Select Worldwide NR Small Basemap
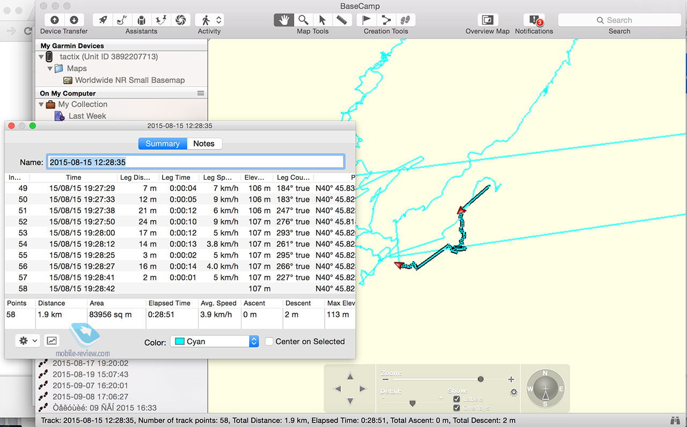Screen dimensions: 687x427 [129, 80]
